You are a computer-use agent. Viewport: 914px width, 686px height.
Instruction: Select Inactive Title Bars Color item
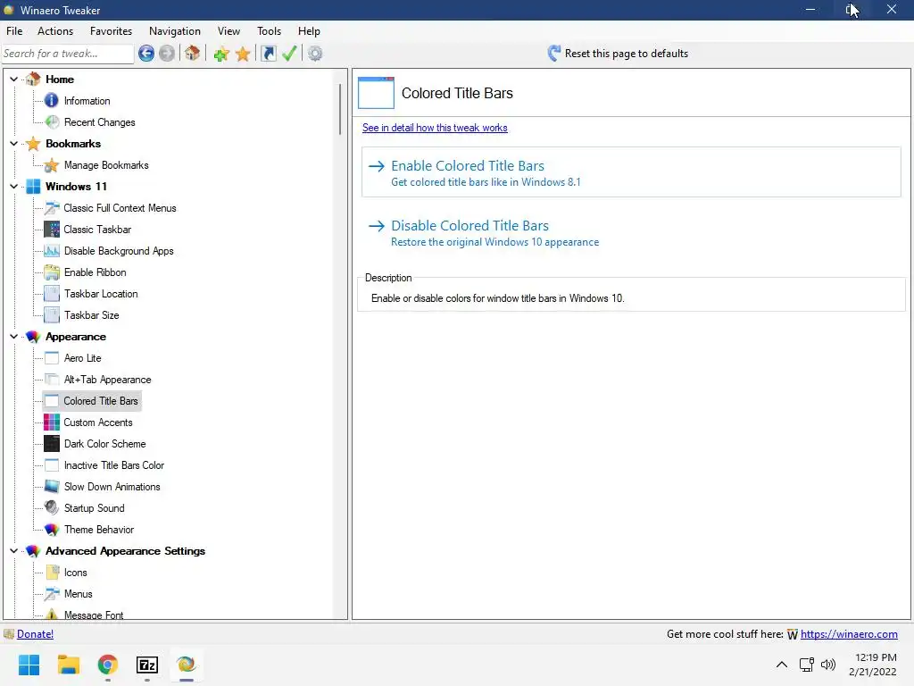point(114,464)
